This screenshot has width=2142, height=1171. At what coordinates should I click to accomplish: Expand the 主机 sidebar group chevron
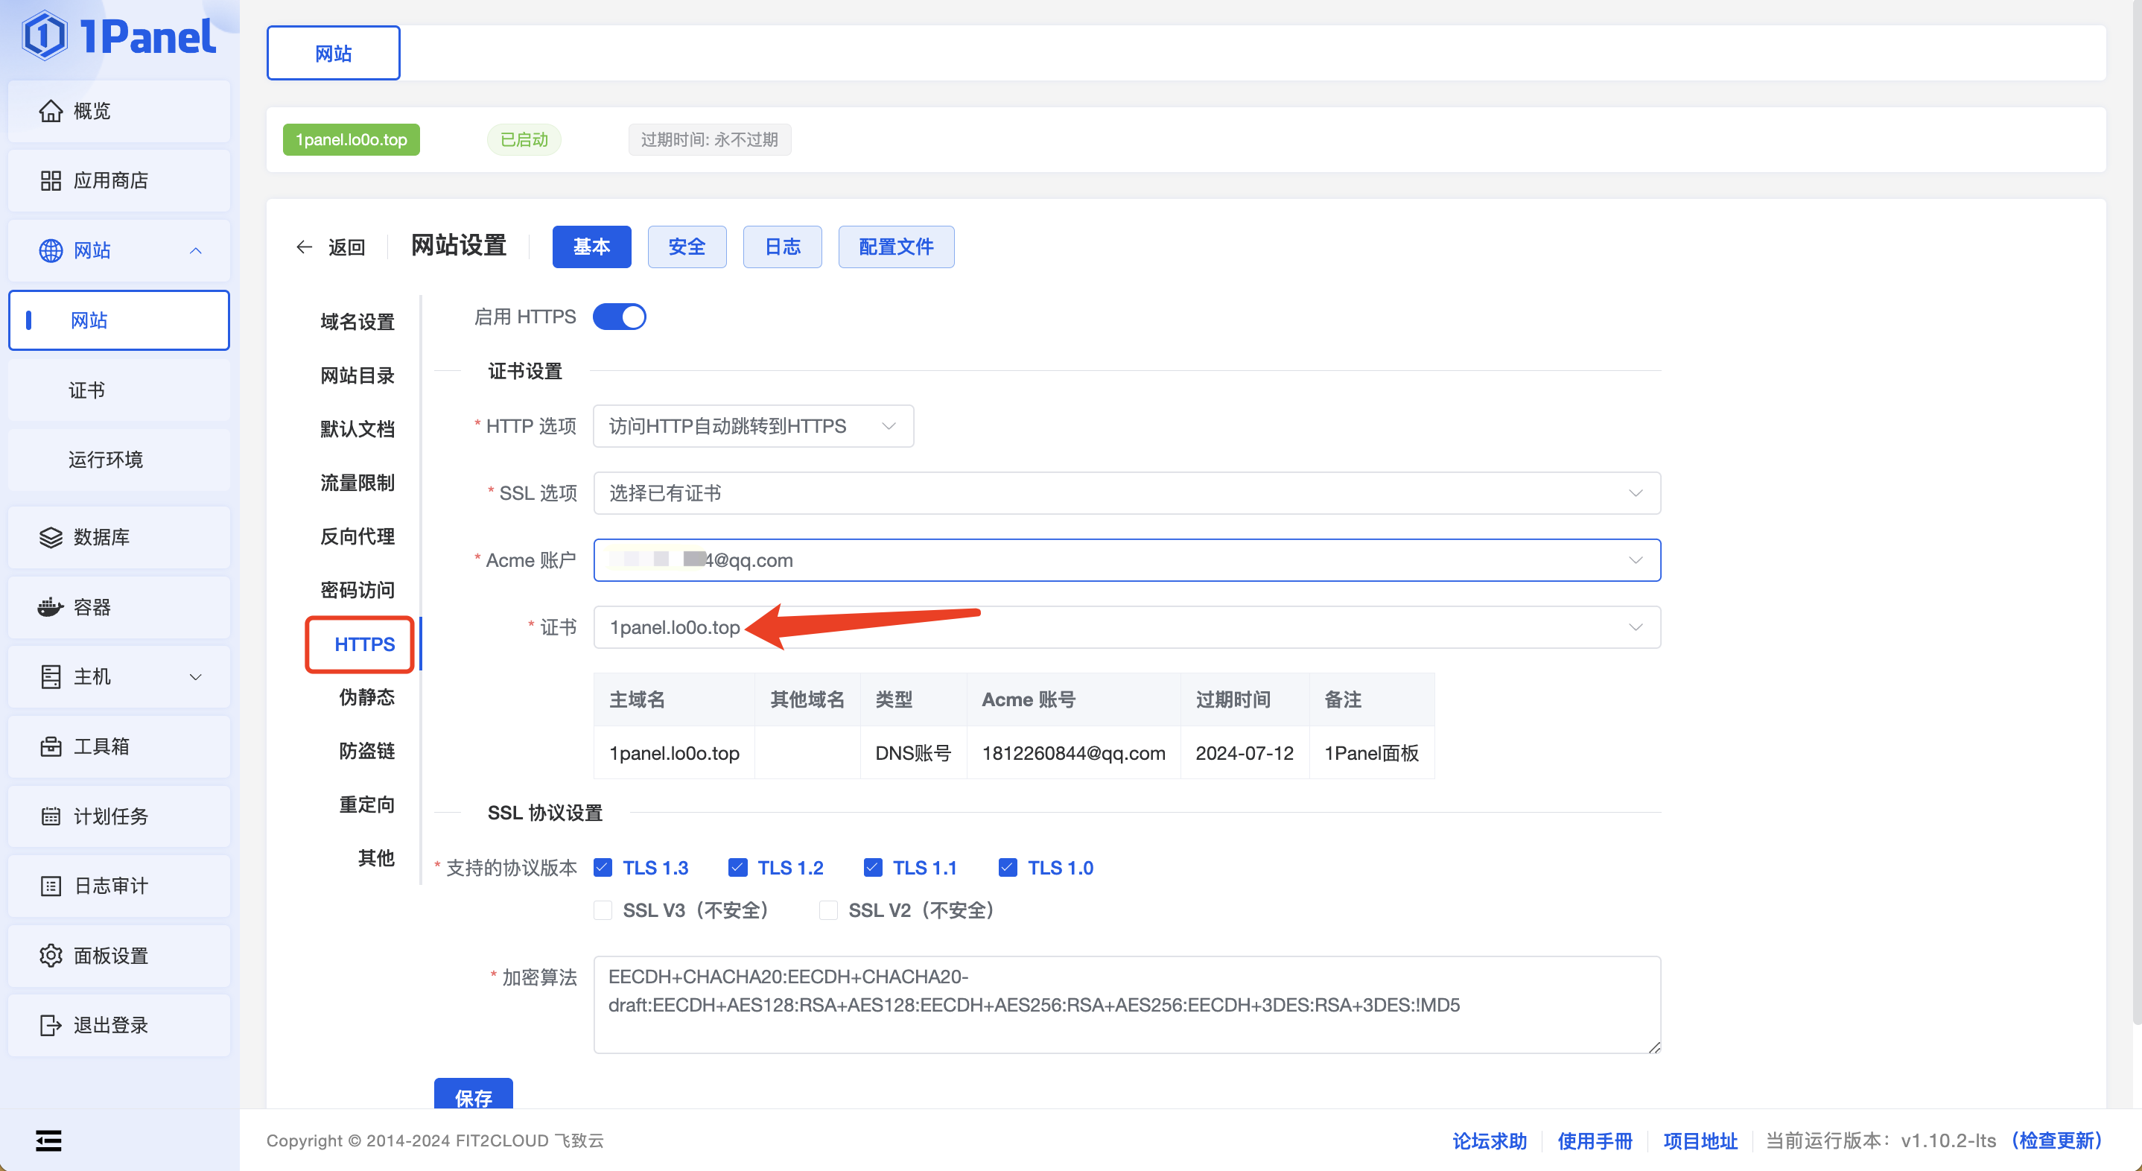click(x=195, y=677)
